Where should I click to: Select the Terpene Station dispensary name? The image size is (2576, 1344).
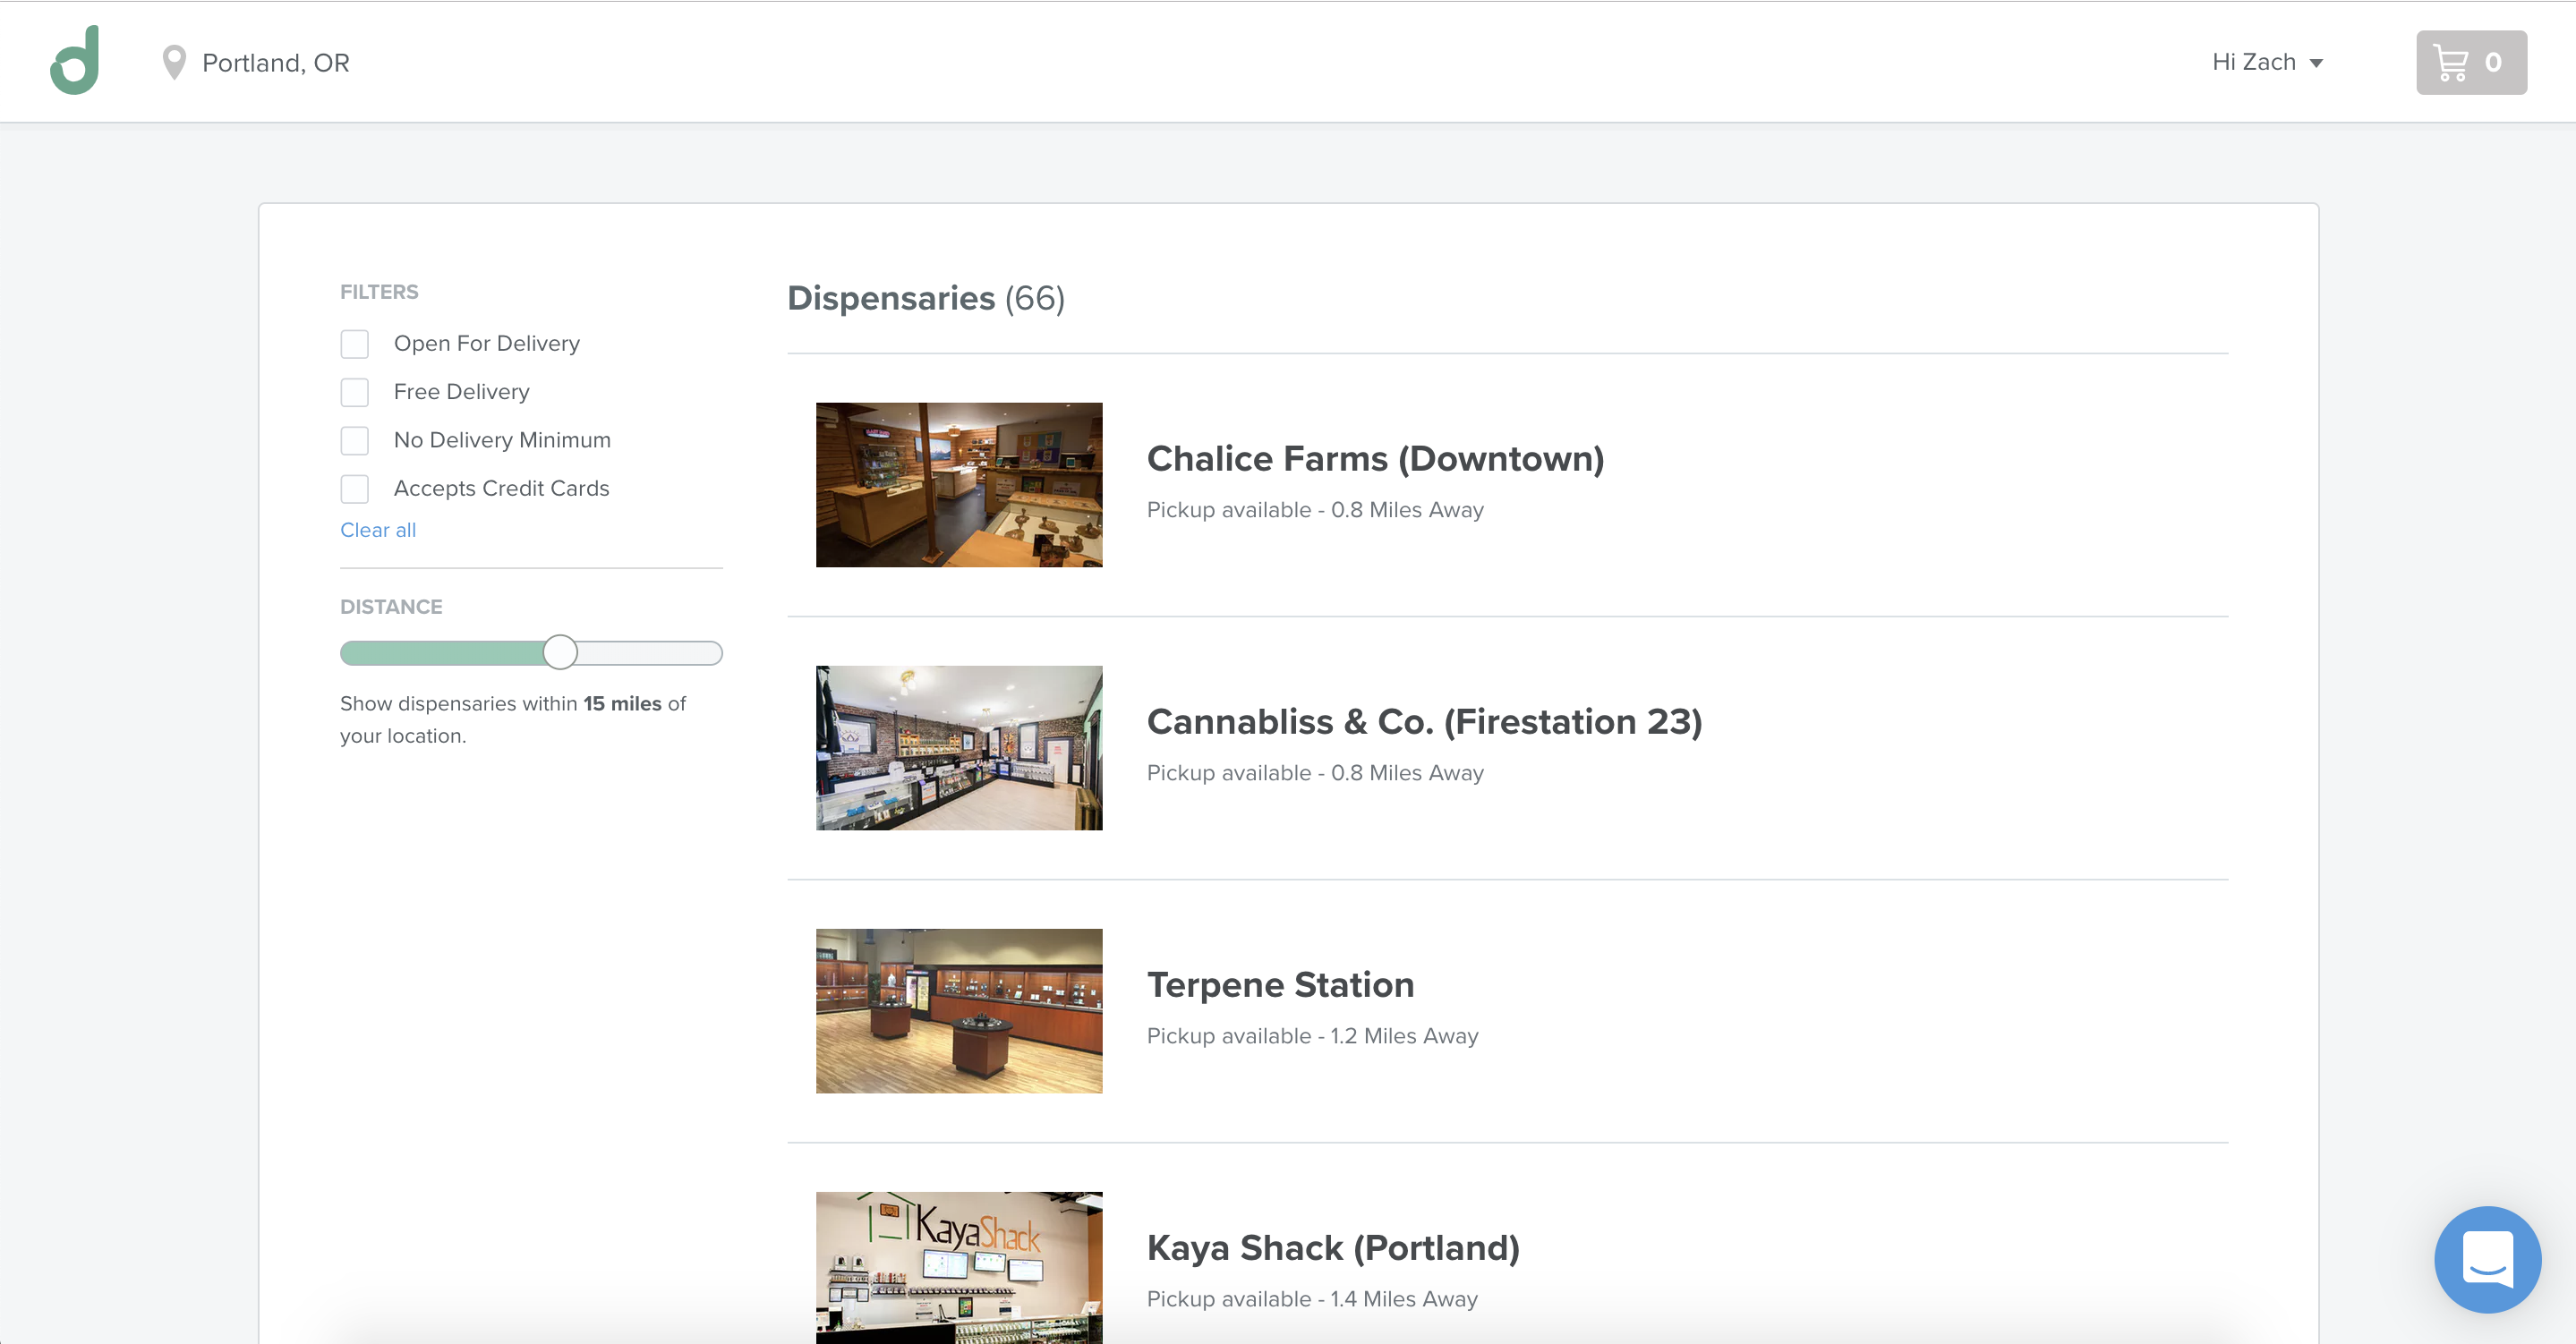pos(1280,984)
